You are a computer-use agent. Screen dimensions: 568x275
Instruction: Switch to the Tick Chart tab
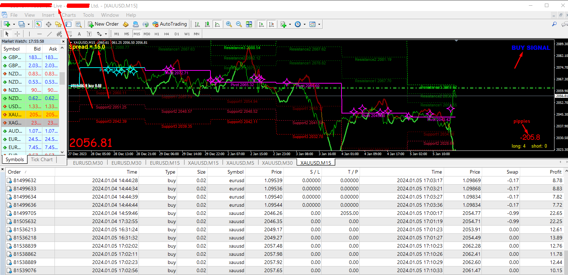click(x=42, y=159)
